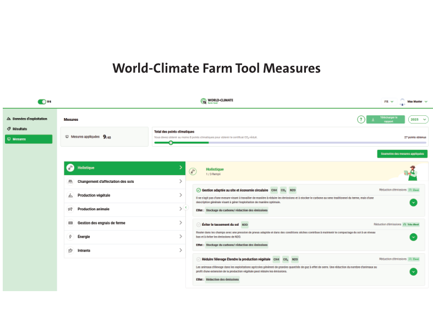The image size is (433, 324).
Task: Check the 'Éviter le tassement du sol' measure
Action: [199, 225]
